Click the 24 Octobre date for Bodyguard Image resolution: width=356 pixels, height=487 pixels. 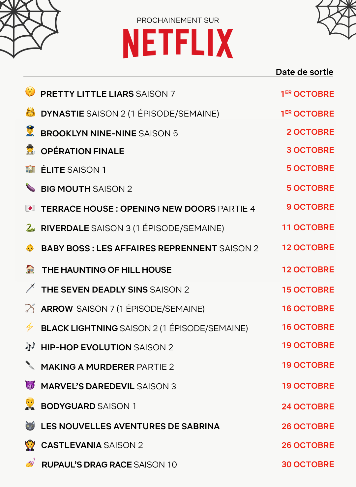click(308, 406)
